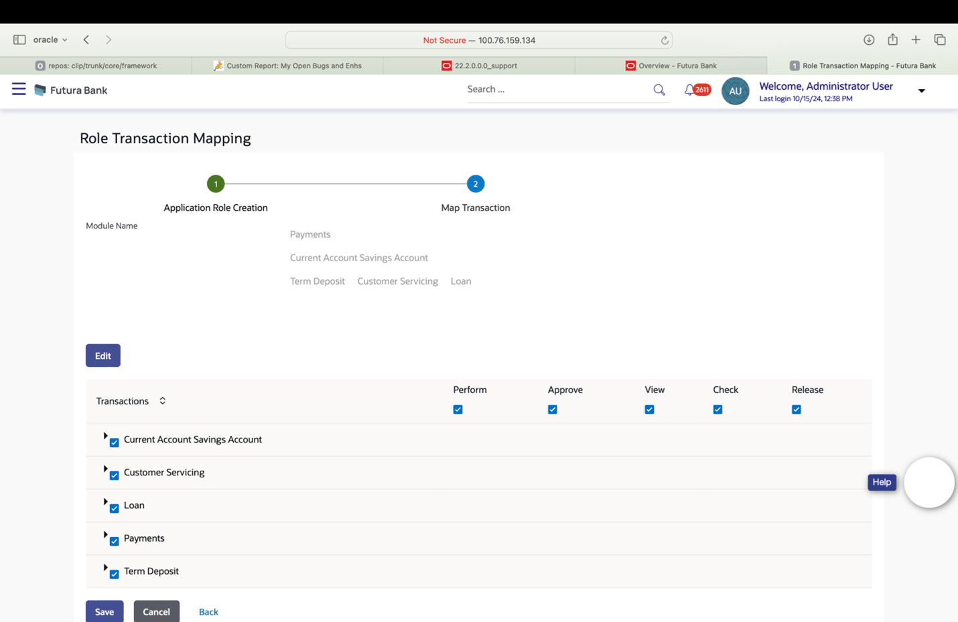The image size is (958, 622).
Task: Click the search magnifier icon
Action: pyautogui.click(x=659, y=90)
